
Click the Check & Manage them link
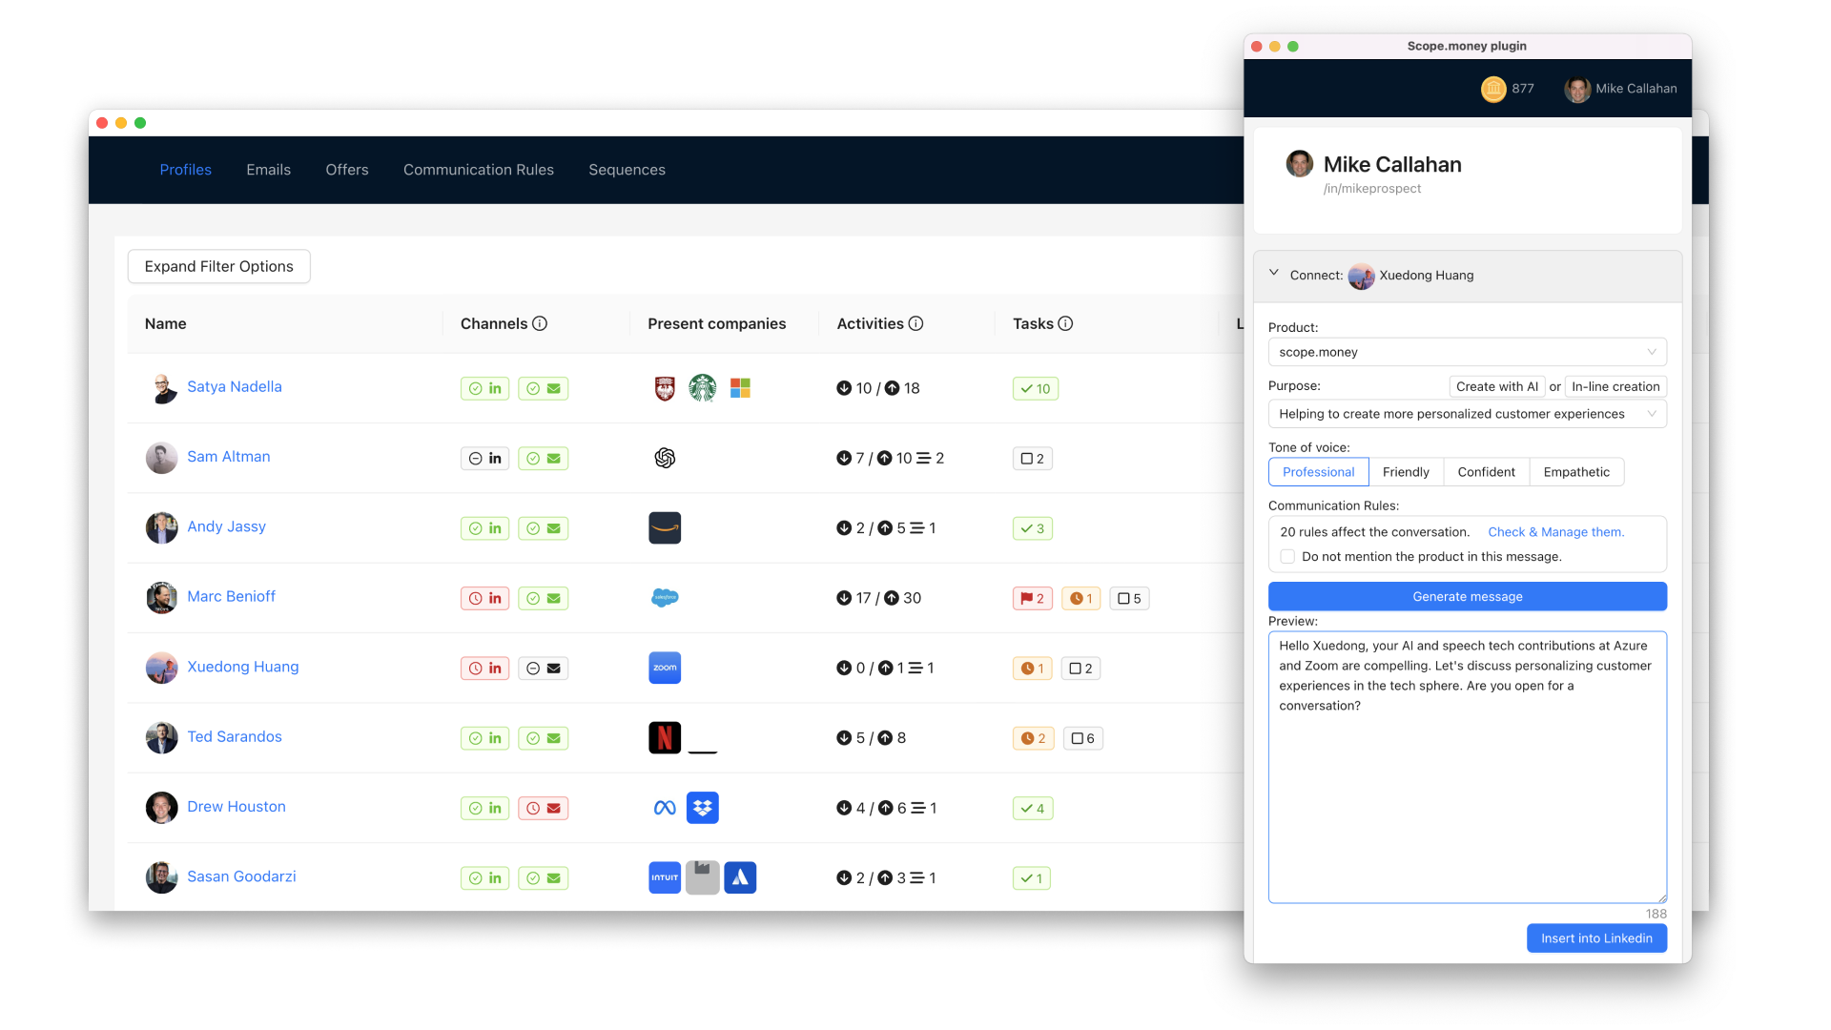tap(1555, 532)
